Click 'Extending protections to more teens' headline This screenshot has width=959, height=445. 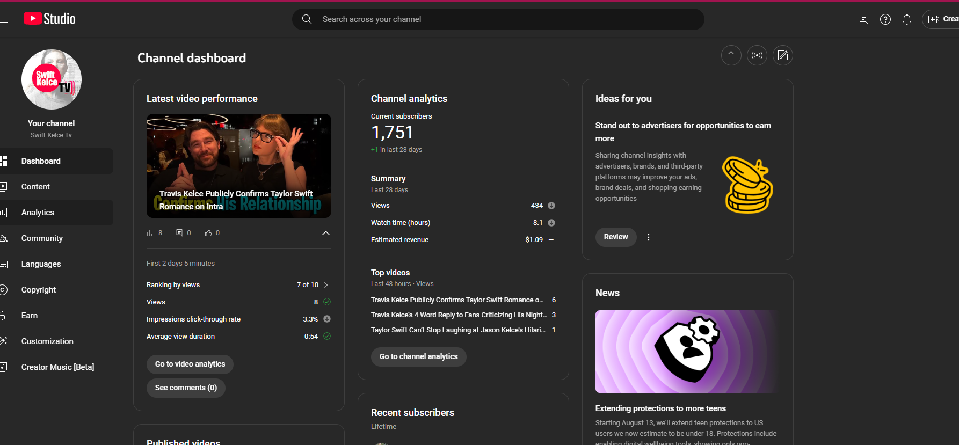(660, 408)
